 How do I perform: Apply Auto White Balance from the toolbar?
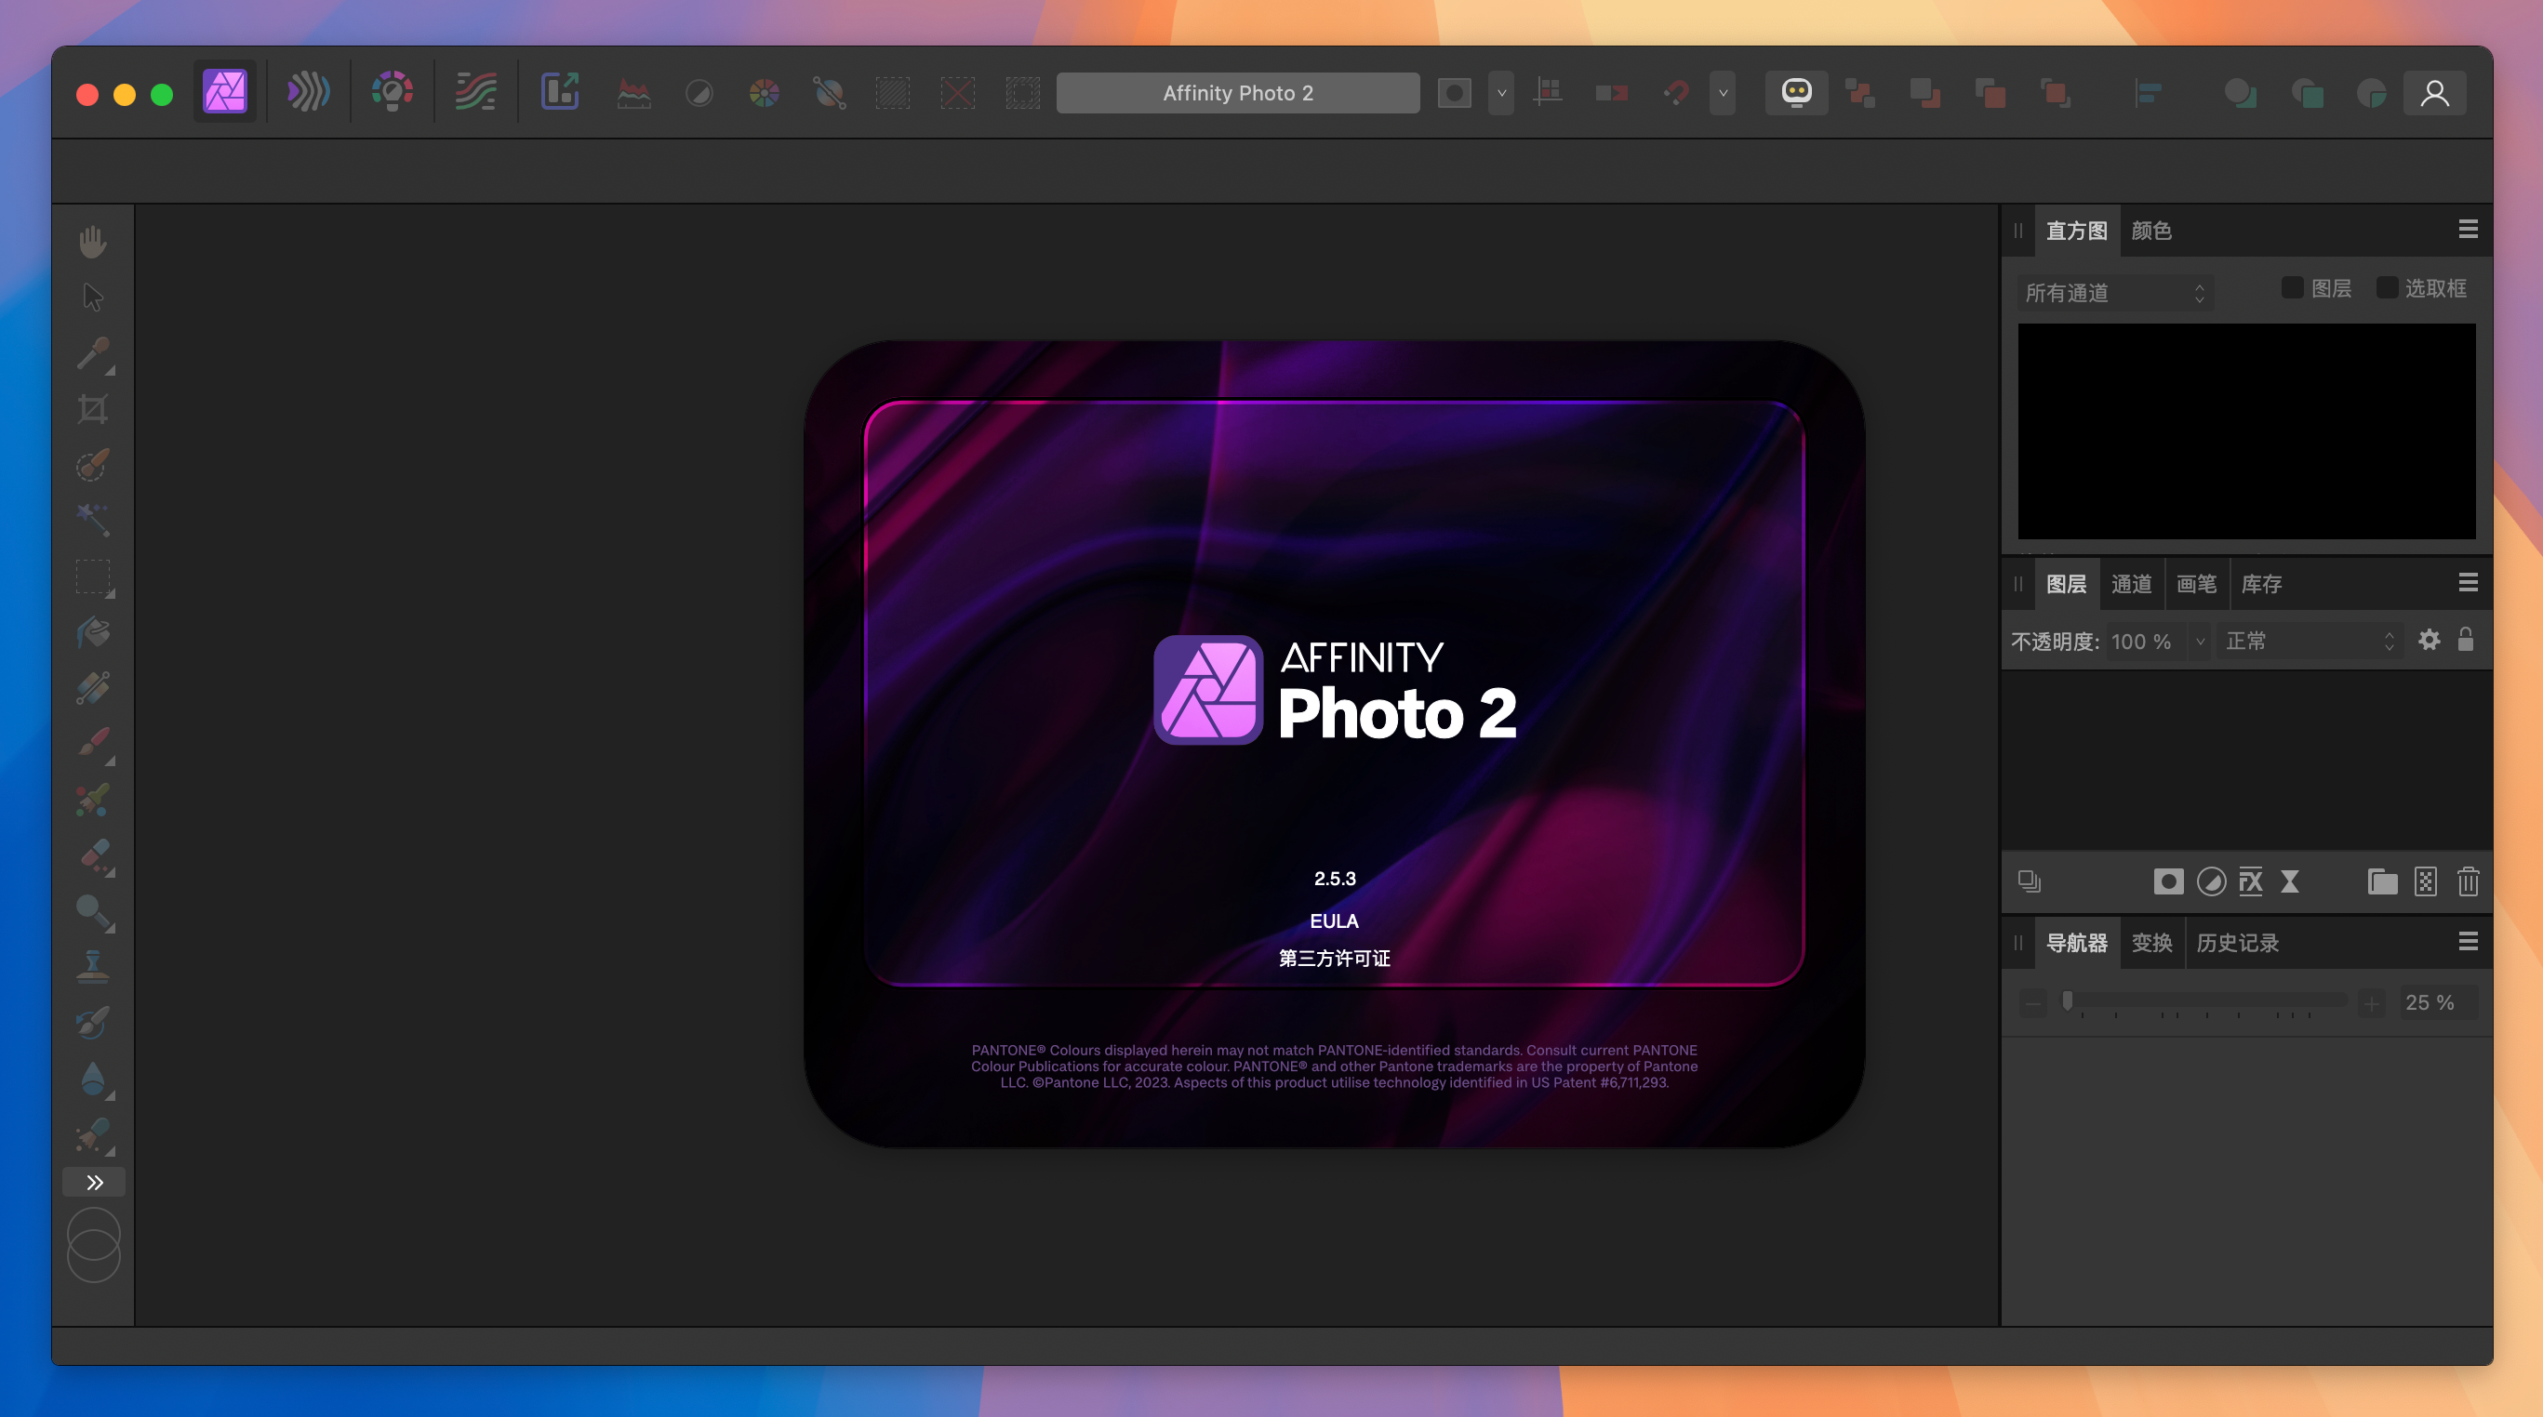tap(830, 94)
